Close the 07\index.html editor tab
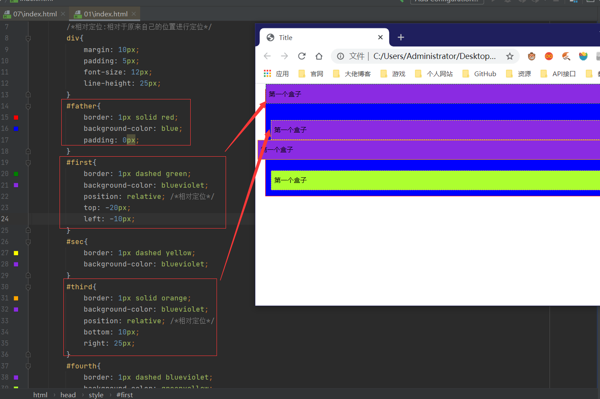600x399 pixels. click(63, 14)
